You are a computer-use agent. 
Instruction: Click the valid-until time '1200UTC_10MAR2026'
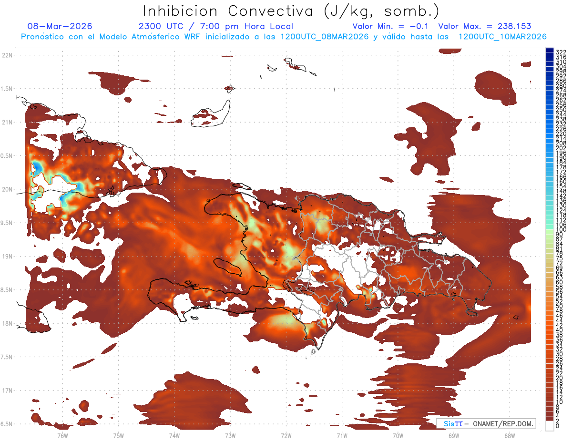(502, 37)
